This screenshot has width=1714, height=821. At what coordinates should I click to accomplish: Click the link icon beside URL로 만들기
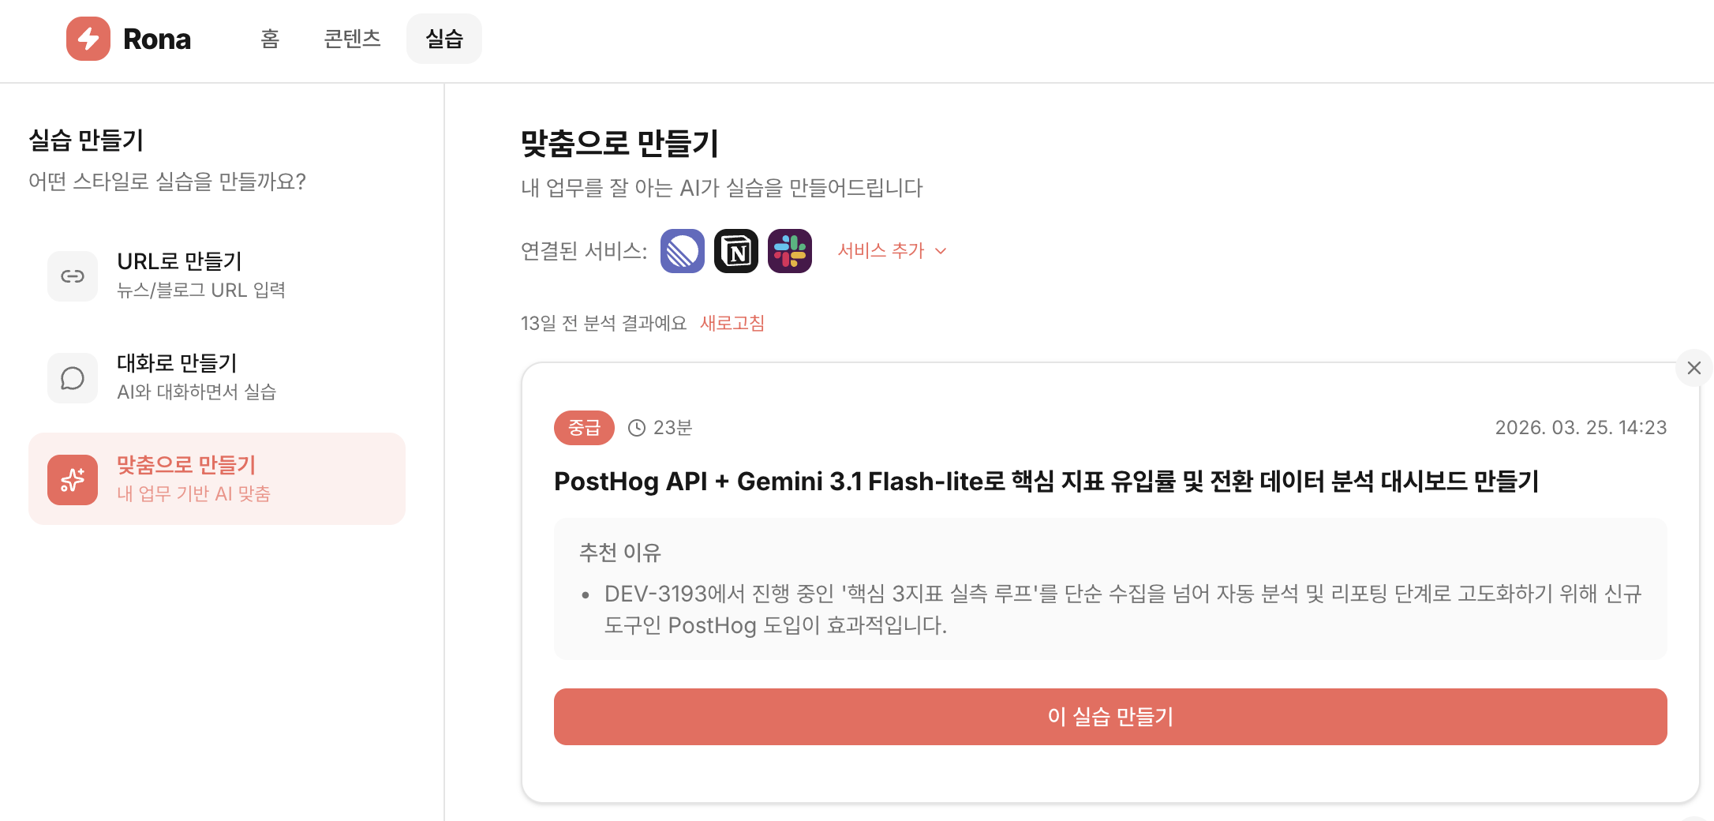point(72,276)
